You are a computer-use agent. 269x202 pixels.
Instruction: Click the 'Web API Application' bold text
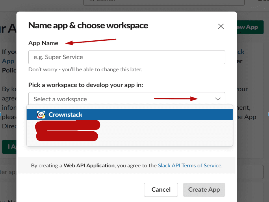89,166
